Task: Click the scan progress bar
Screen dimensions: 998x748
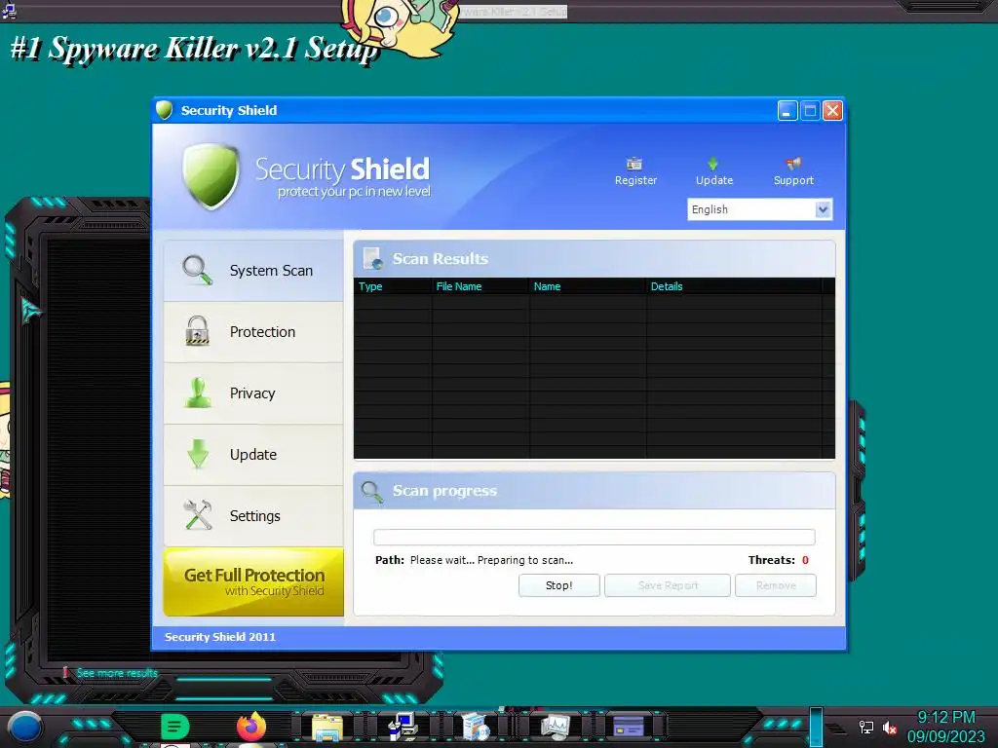Action: click(x=594, y=537)
